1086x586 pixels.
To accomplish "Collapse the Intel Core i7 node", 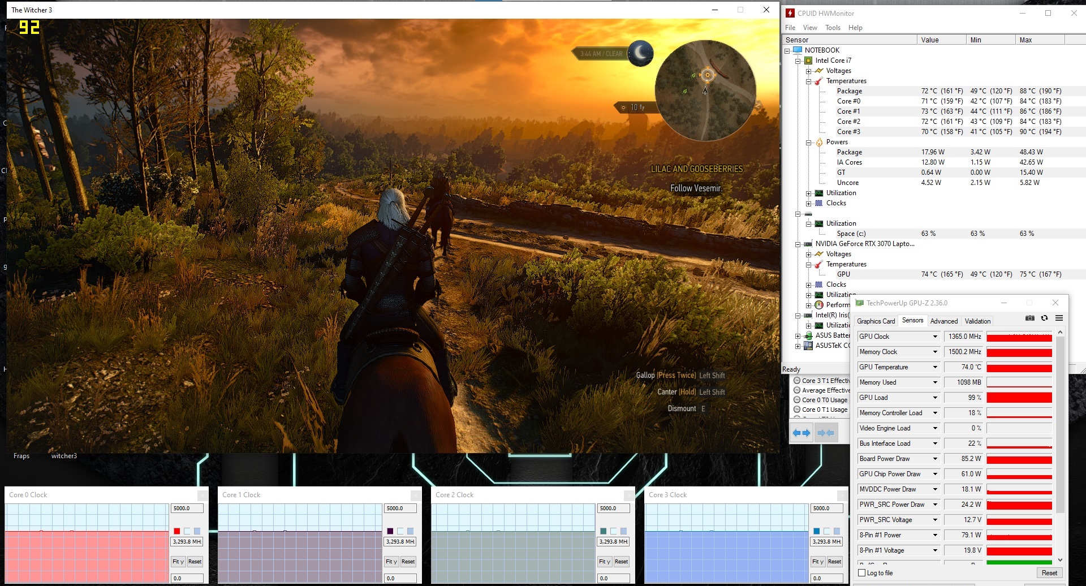I will [x=798, y=61].
